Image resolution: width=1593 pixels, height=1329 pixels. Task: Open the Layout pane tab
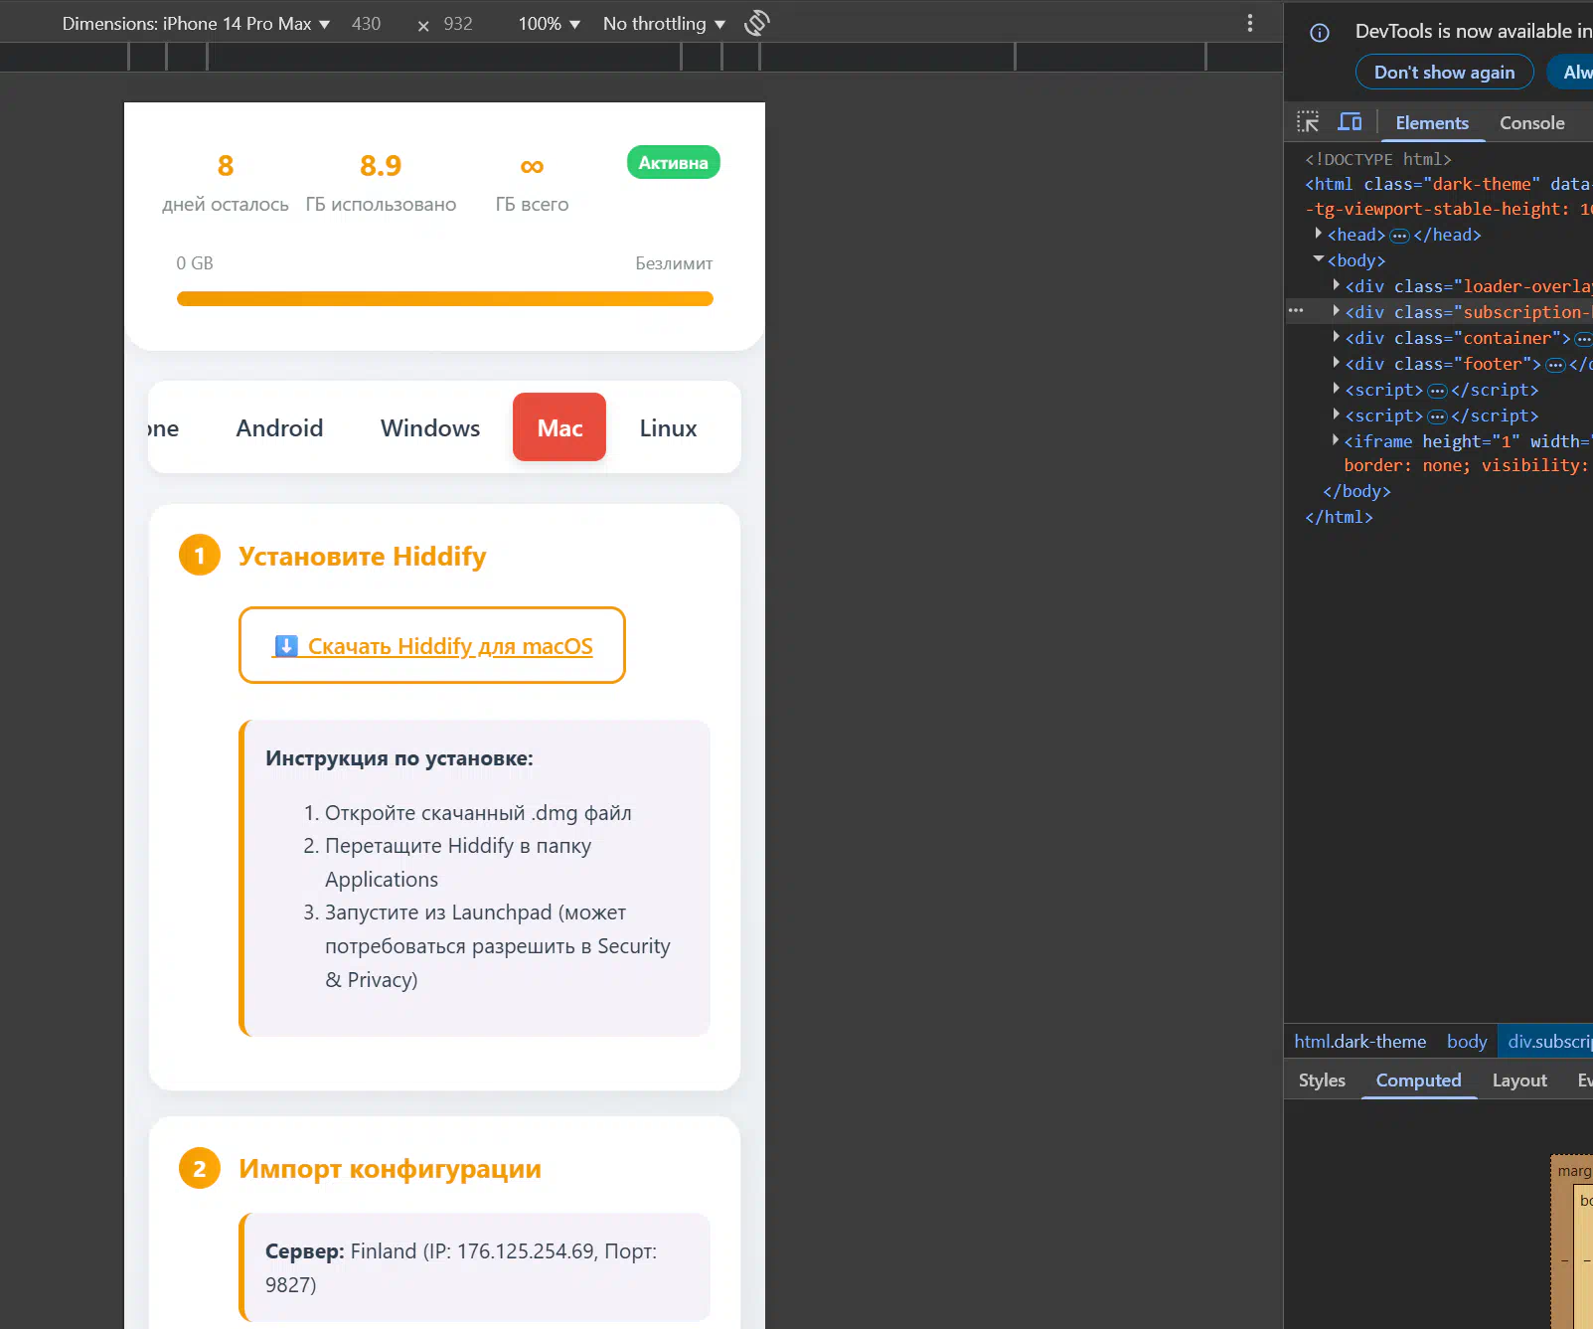[1519, 1080]
